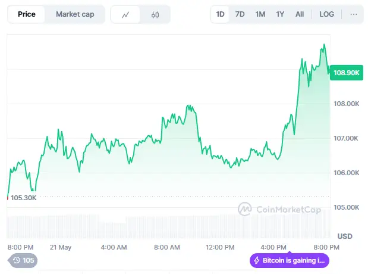
Task: Click the chart peak near 8:00 PM
Action: click(324, 45)
